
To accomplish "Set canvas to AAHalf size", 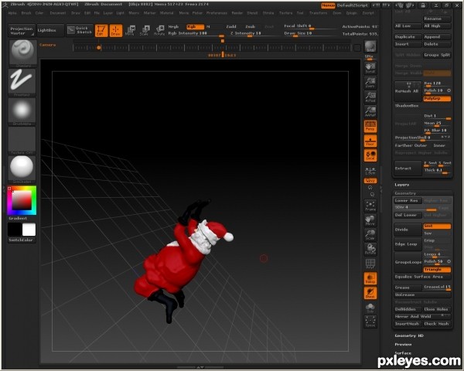I will click(370, 111).
